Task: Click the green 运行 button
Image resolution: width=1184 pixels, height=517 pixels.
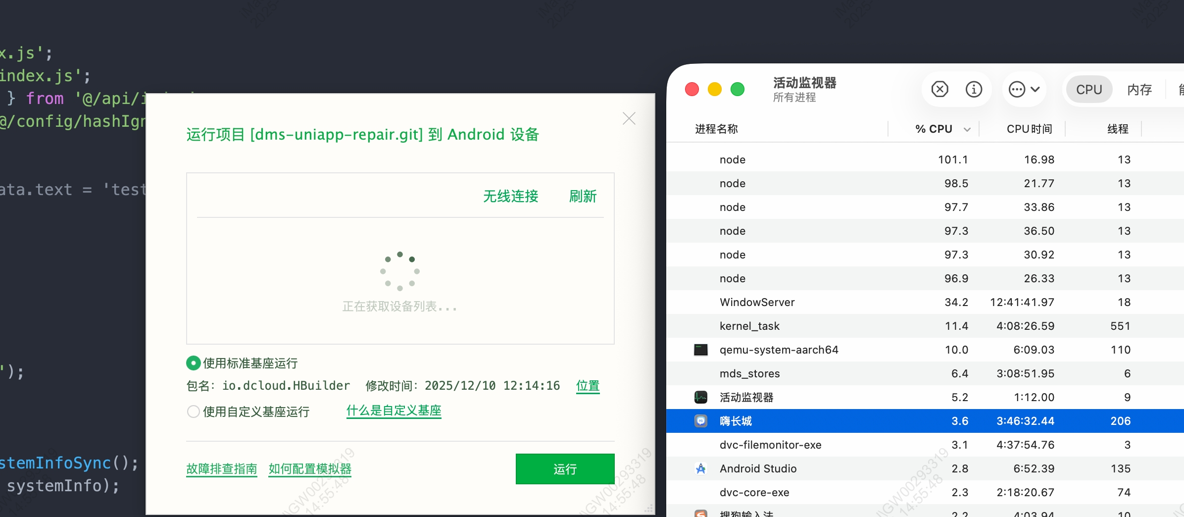Action: coord(565,469)
